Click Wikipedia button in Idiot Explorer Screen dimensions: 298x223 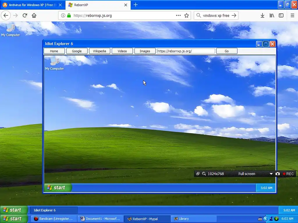tap(100, 51)
